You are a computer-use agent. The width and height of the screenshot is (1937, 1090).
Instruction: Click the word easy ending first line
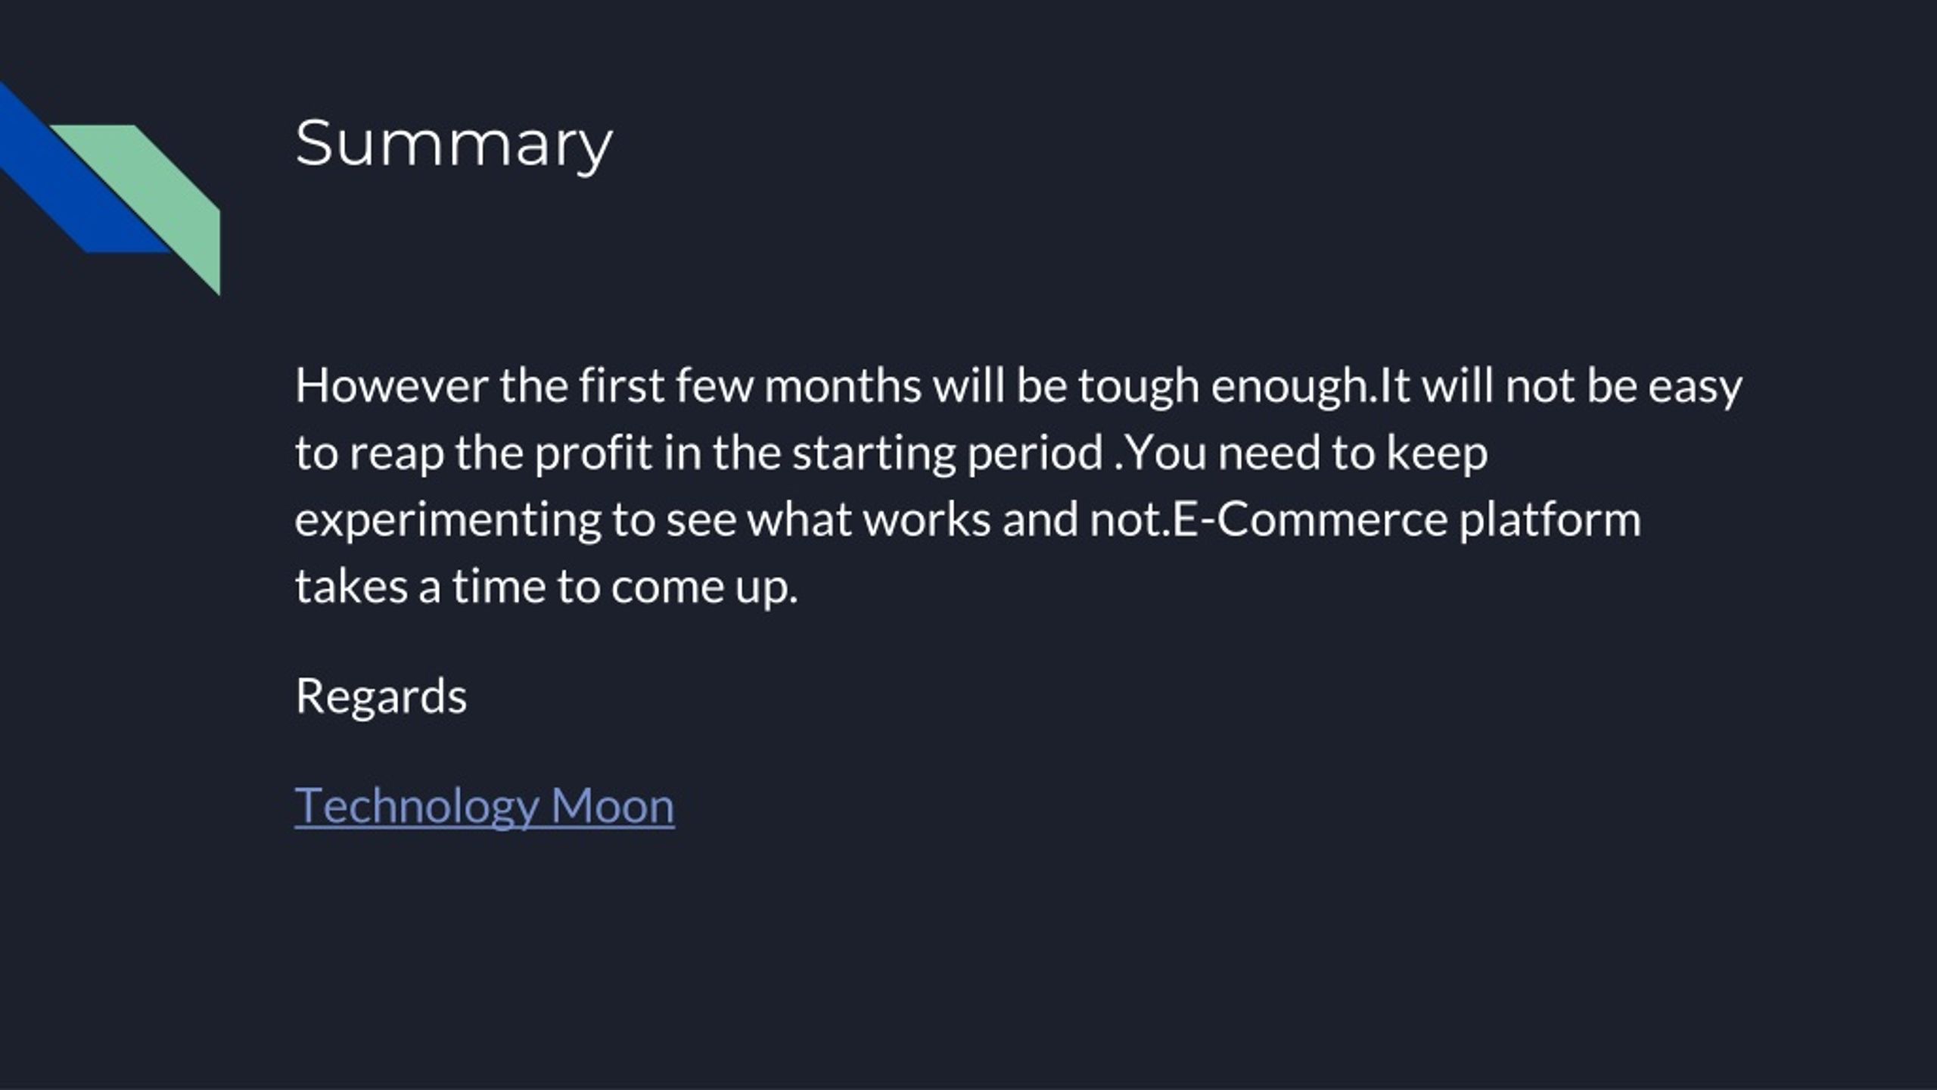click(1696, 388)
